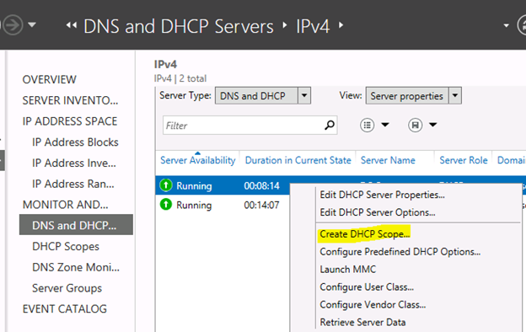Expand arrow after IPv4 in breadcrumb
This screenshot has width=526, height=332.
341,25
